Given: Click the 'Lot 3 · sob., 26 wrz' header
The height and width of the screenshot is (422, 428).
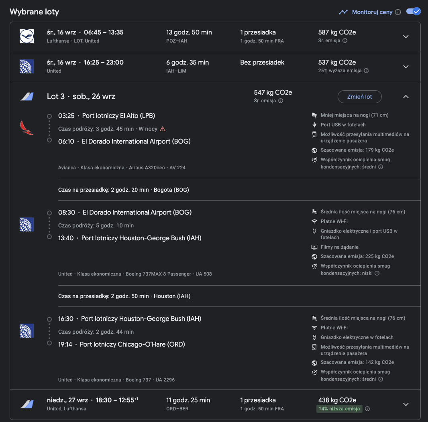Looking at the screenshot, I should click(81, 96).
